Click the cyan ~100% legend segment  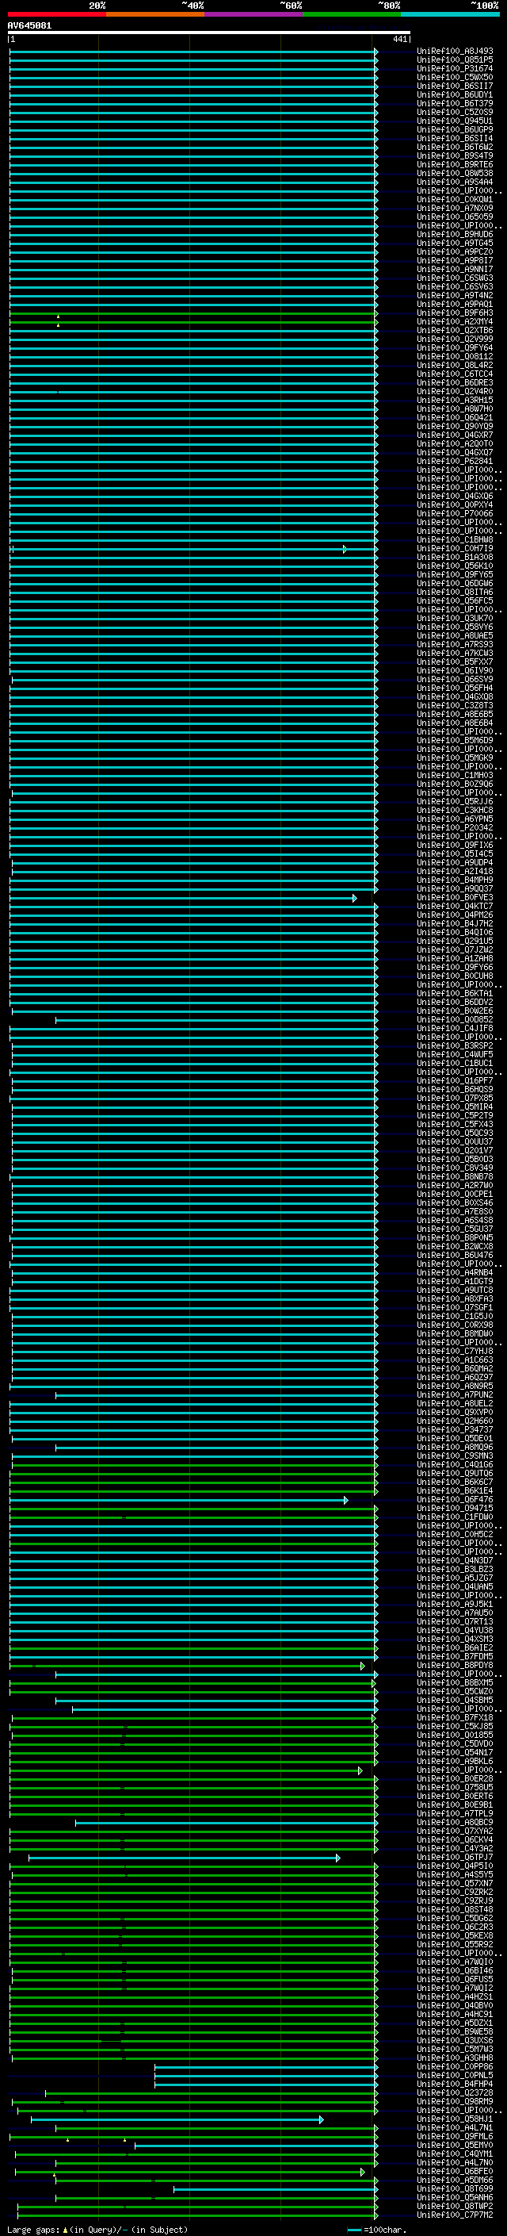[x=451, y=14]
